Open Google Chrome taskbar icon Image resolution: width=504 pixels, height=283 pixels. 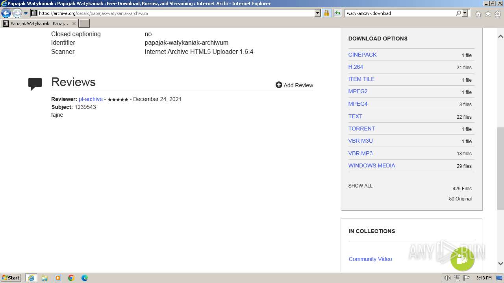[x=71, y=278]
